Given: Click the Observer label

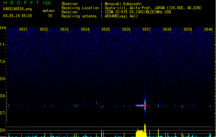Looking at the screenshot, I should [70, 4].
